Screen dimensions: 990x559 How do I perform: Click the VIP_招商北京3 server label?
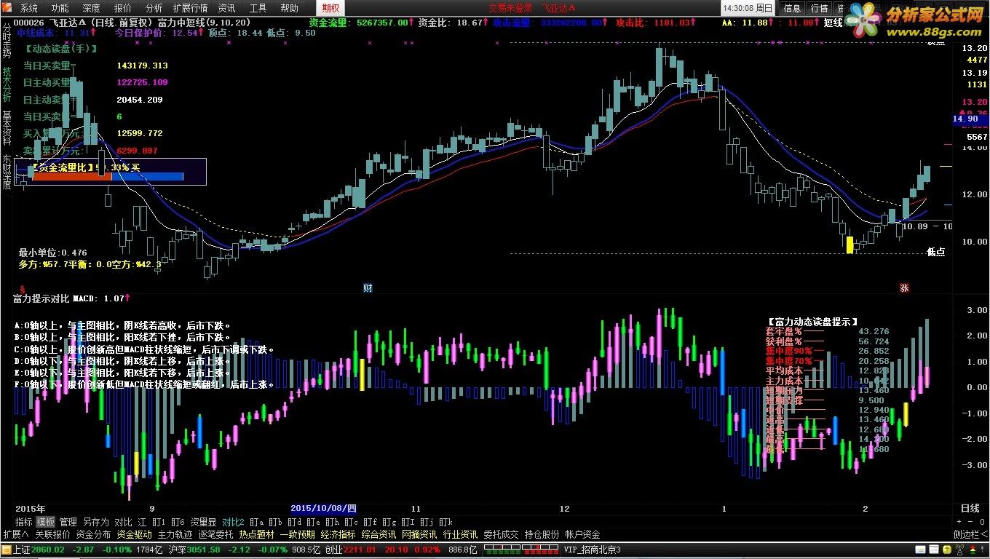pyautogui.click(x=591, y=550)
